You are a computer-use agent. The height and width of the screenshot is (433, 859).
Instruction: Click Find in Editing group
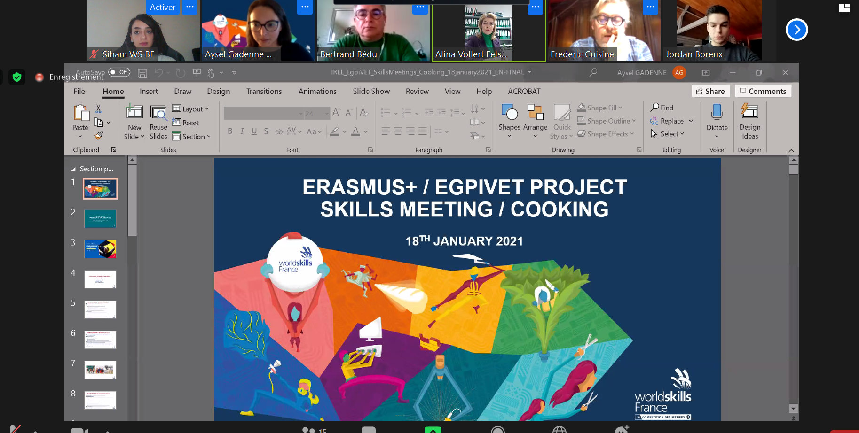[x=662, y=108]
